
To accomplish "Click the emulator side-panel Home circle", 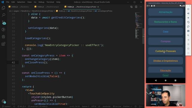I will pyautogui.click(x=188, y=44).
